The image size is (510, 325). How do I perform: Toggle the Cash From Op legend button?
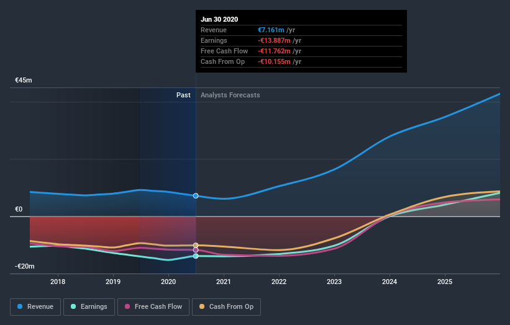click(x=226, y=307)
